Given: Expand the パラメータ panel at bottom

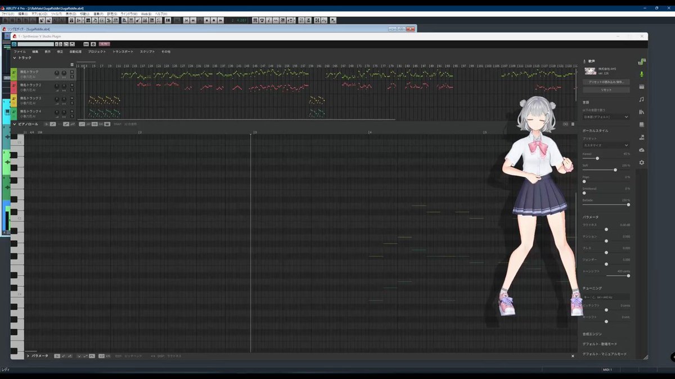Looking at the screenshot, I should (x=28, y=356).
